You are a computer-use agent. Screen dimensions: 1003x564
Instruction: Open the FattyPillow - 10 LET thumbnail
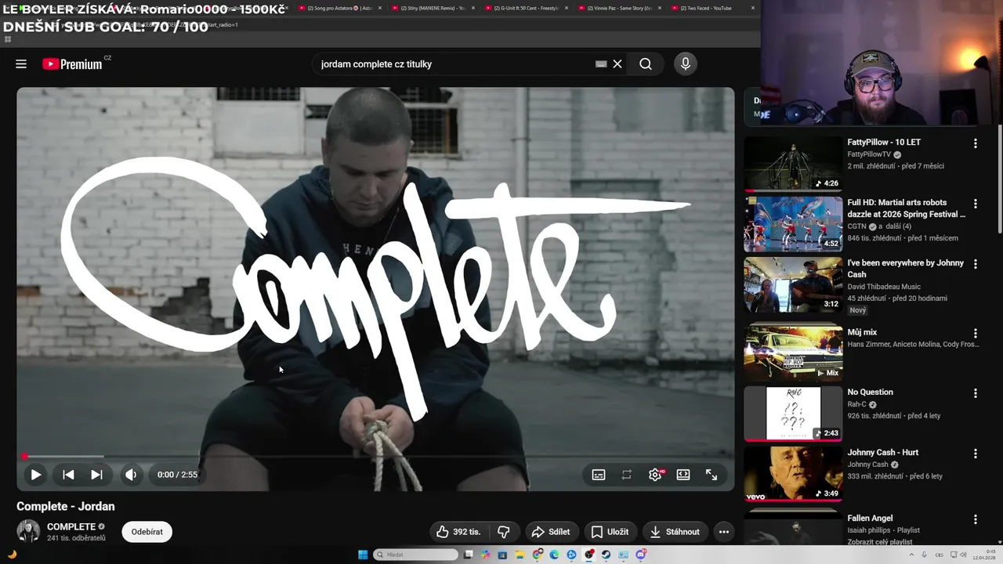click(x=793, y=164)
